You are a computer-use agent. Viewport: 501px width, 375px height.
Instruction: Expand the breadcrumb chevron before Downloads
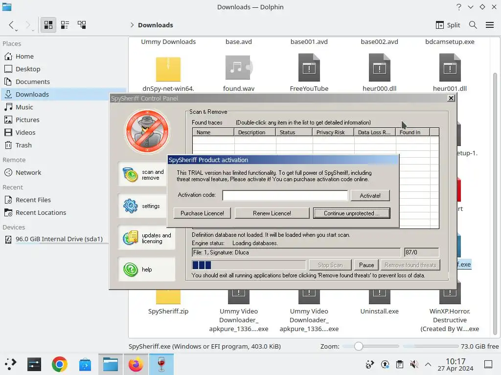coord(132,25)
